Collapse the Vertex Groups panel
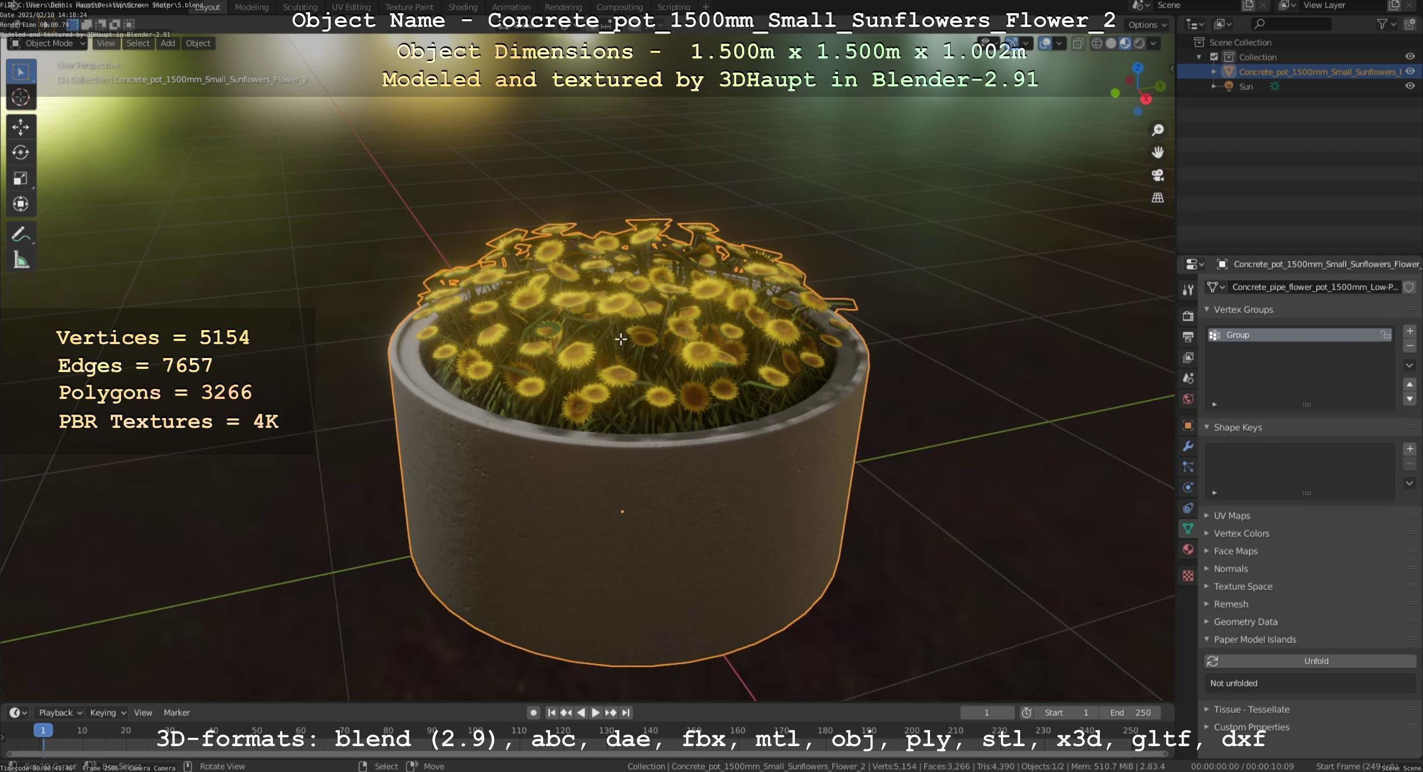The height and width of the screenshot is (772, 1423). point(1207,309)
